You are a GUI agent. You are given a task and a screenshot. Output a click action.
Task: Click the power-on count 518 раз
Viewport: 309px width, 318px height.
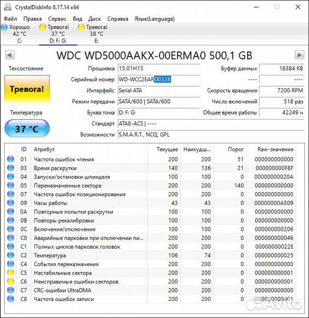281,101
